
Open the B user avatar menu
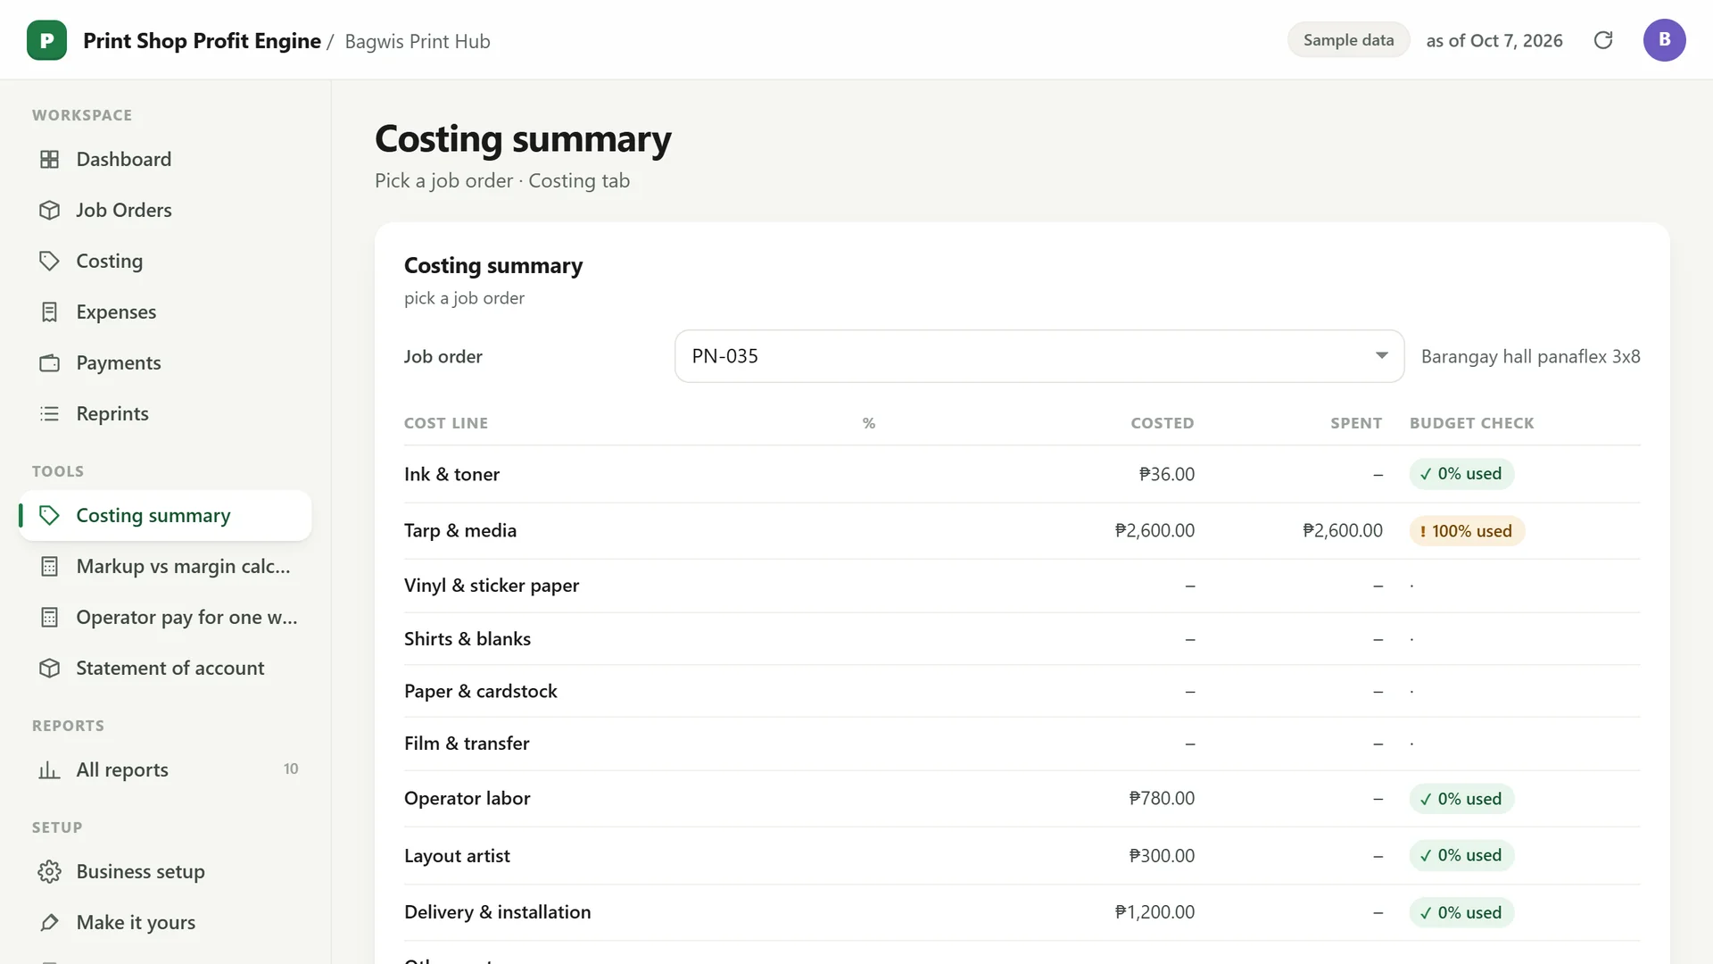coord(1664,40)
